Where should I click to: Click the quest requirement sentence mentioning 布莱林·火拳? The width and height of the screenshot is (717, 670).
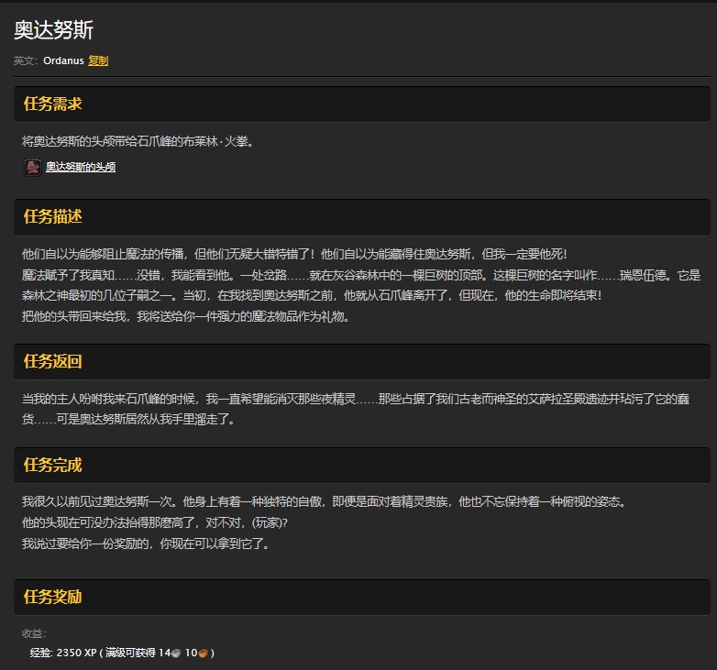coord(138,141)
